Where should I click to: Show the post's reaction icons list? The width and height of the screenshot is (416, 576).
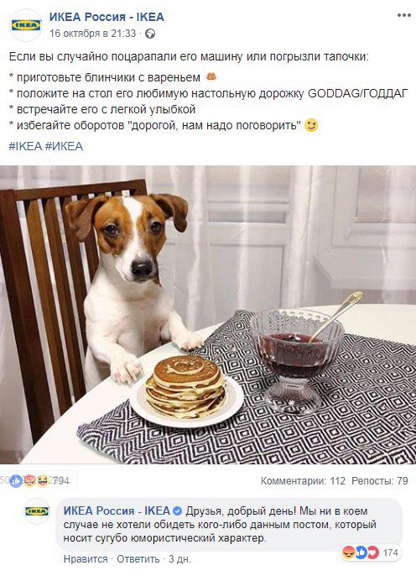pyautogui.click(x=30, y=480)
